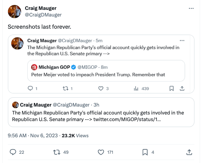This screenshot has height=163, width=203.
Task: Click the Michigan GOP logo avatar
Action: [x=34, y=67]
